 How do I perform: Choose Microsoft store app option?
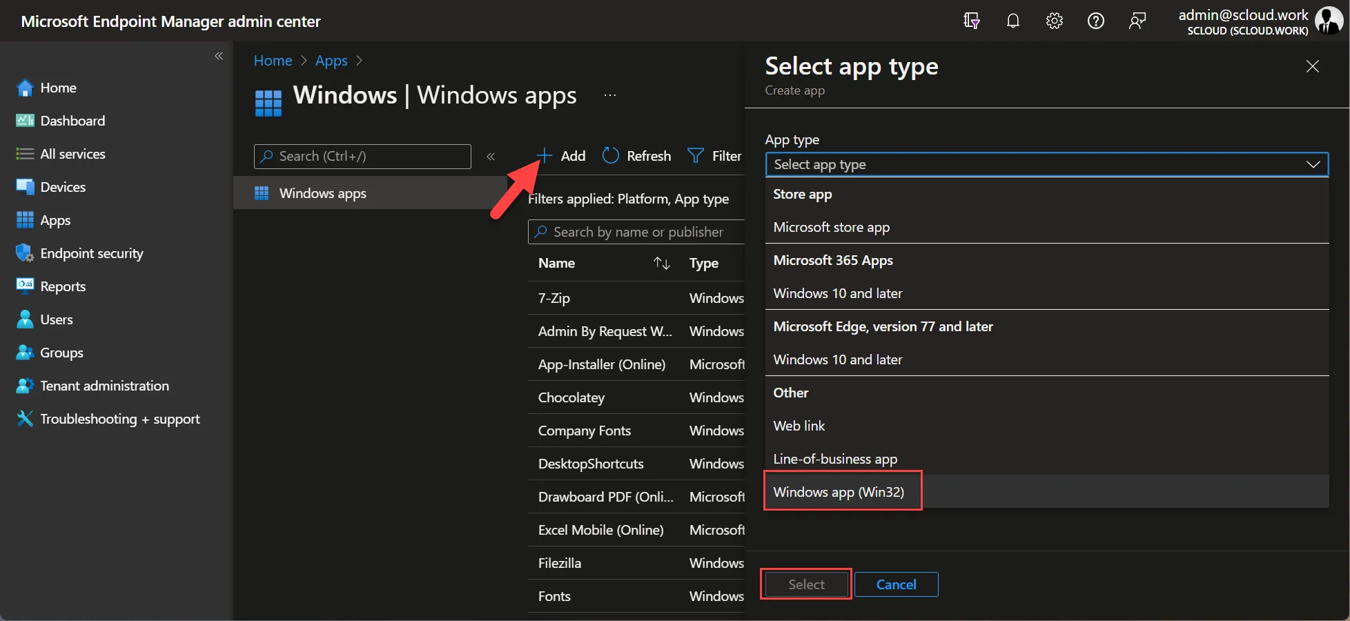click(1047, 227)
